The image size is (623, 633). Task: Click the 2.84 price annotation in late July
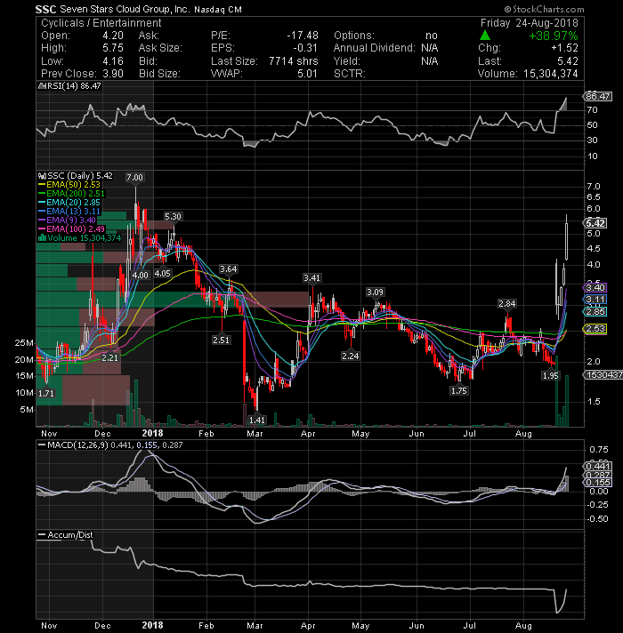pos(507,304)
